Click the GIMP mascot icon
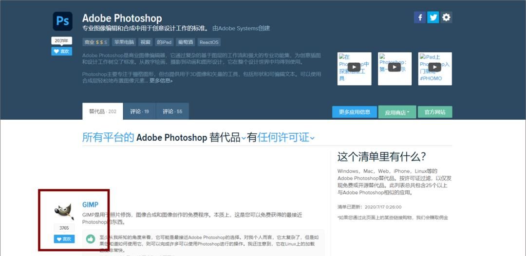 coord(64,211)
